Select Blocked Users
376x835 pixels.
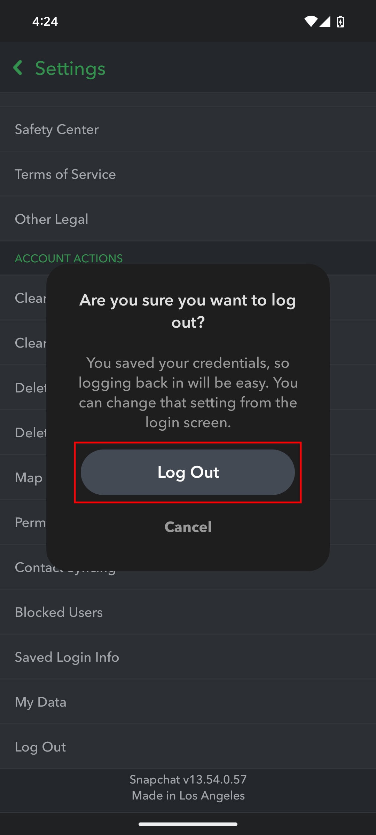(58, 612)
